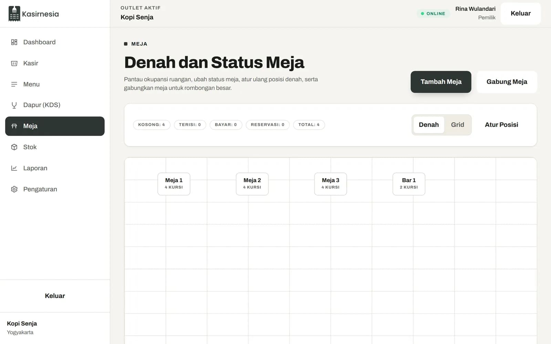Select the Meja 1 table card
Viewport: 551px width, 344px height.
point(174,184)
